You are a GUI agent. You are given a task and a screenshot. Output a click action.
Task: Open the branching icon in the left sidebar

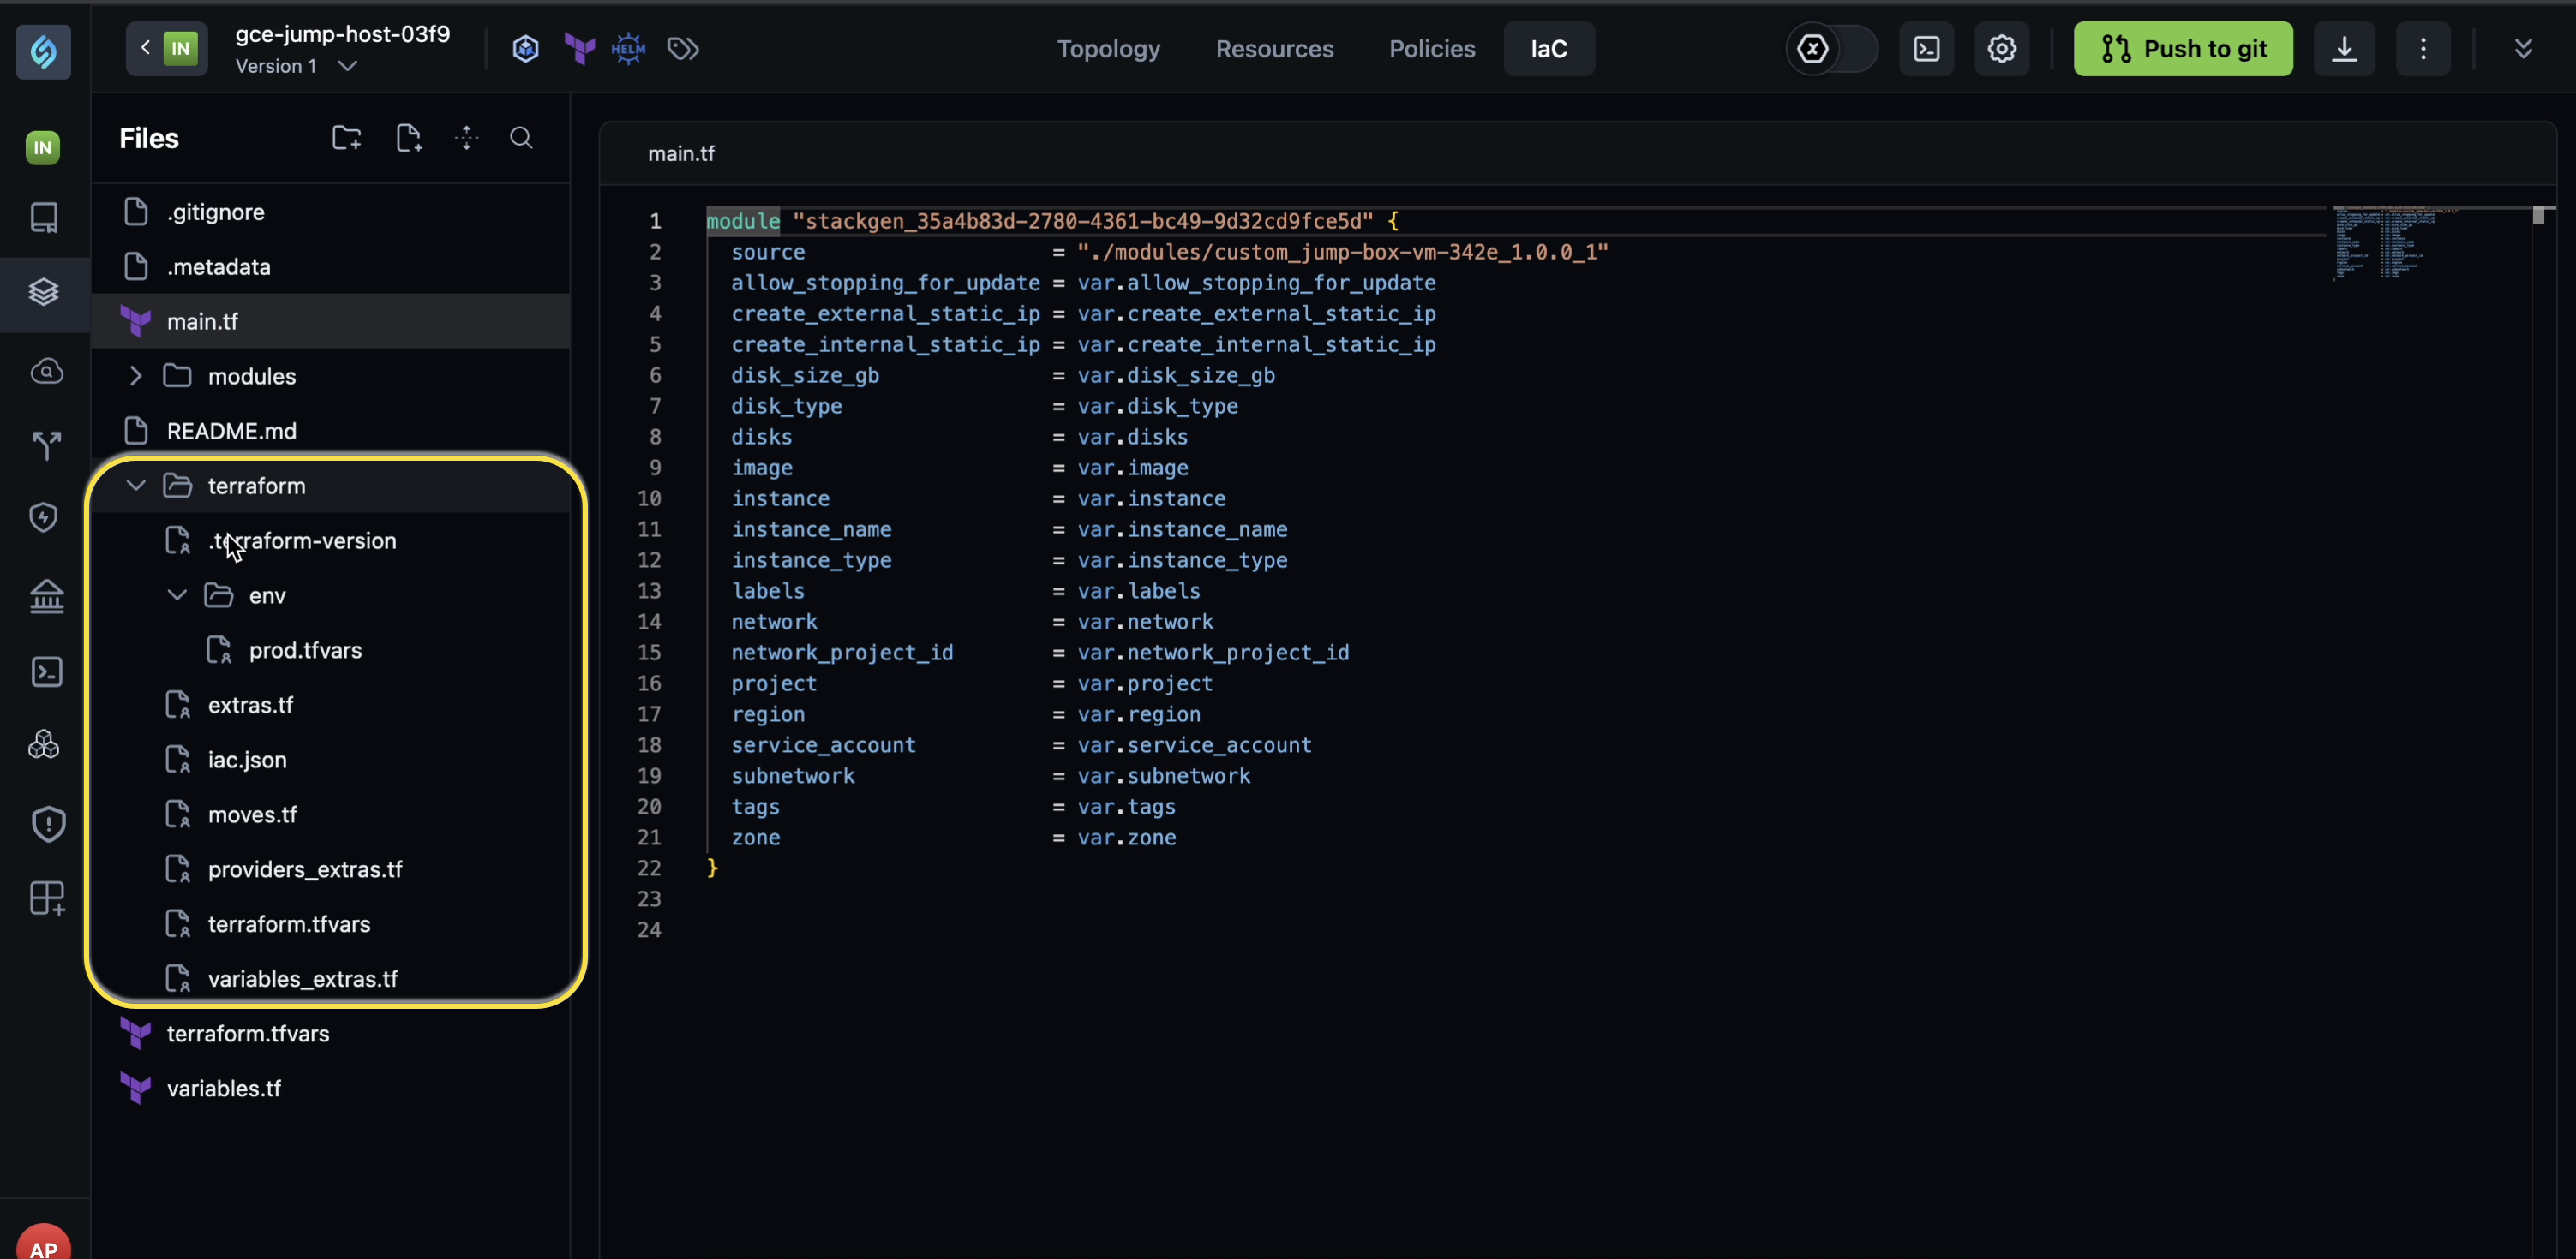45,445
